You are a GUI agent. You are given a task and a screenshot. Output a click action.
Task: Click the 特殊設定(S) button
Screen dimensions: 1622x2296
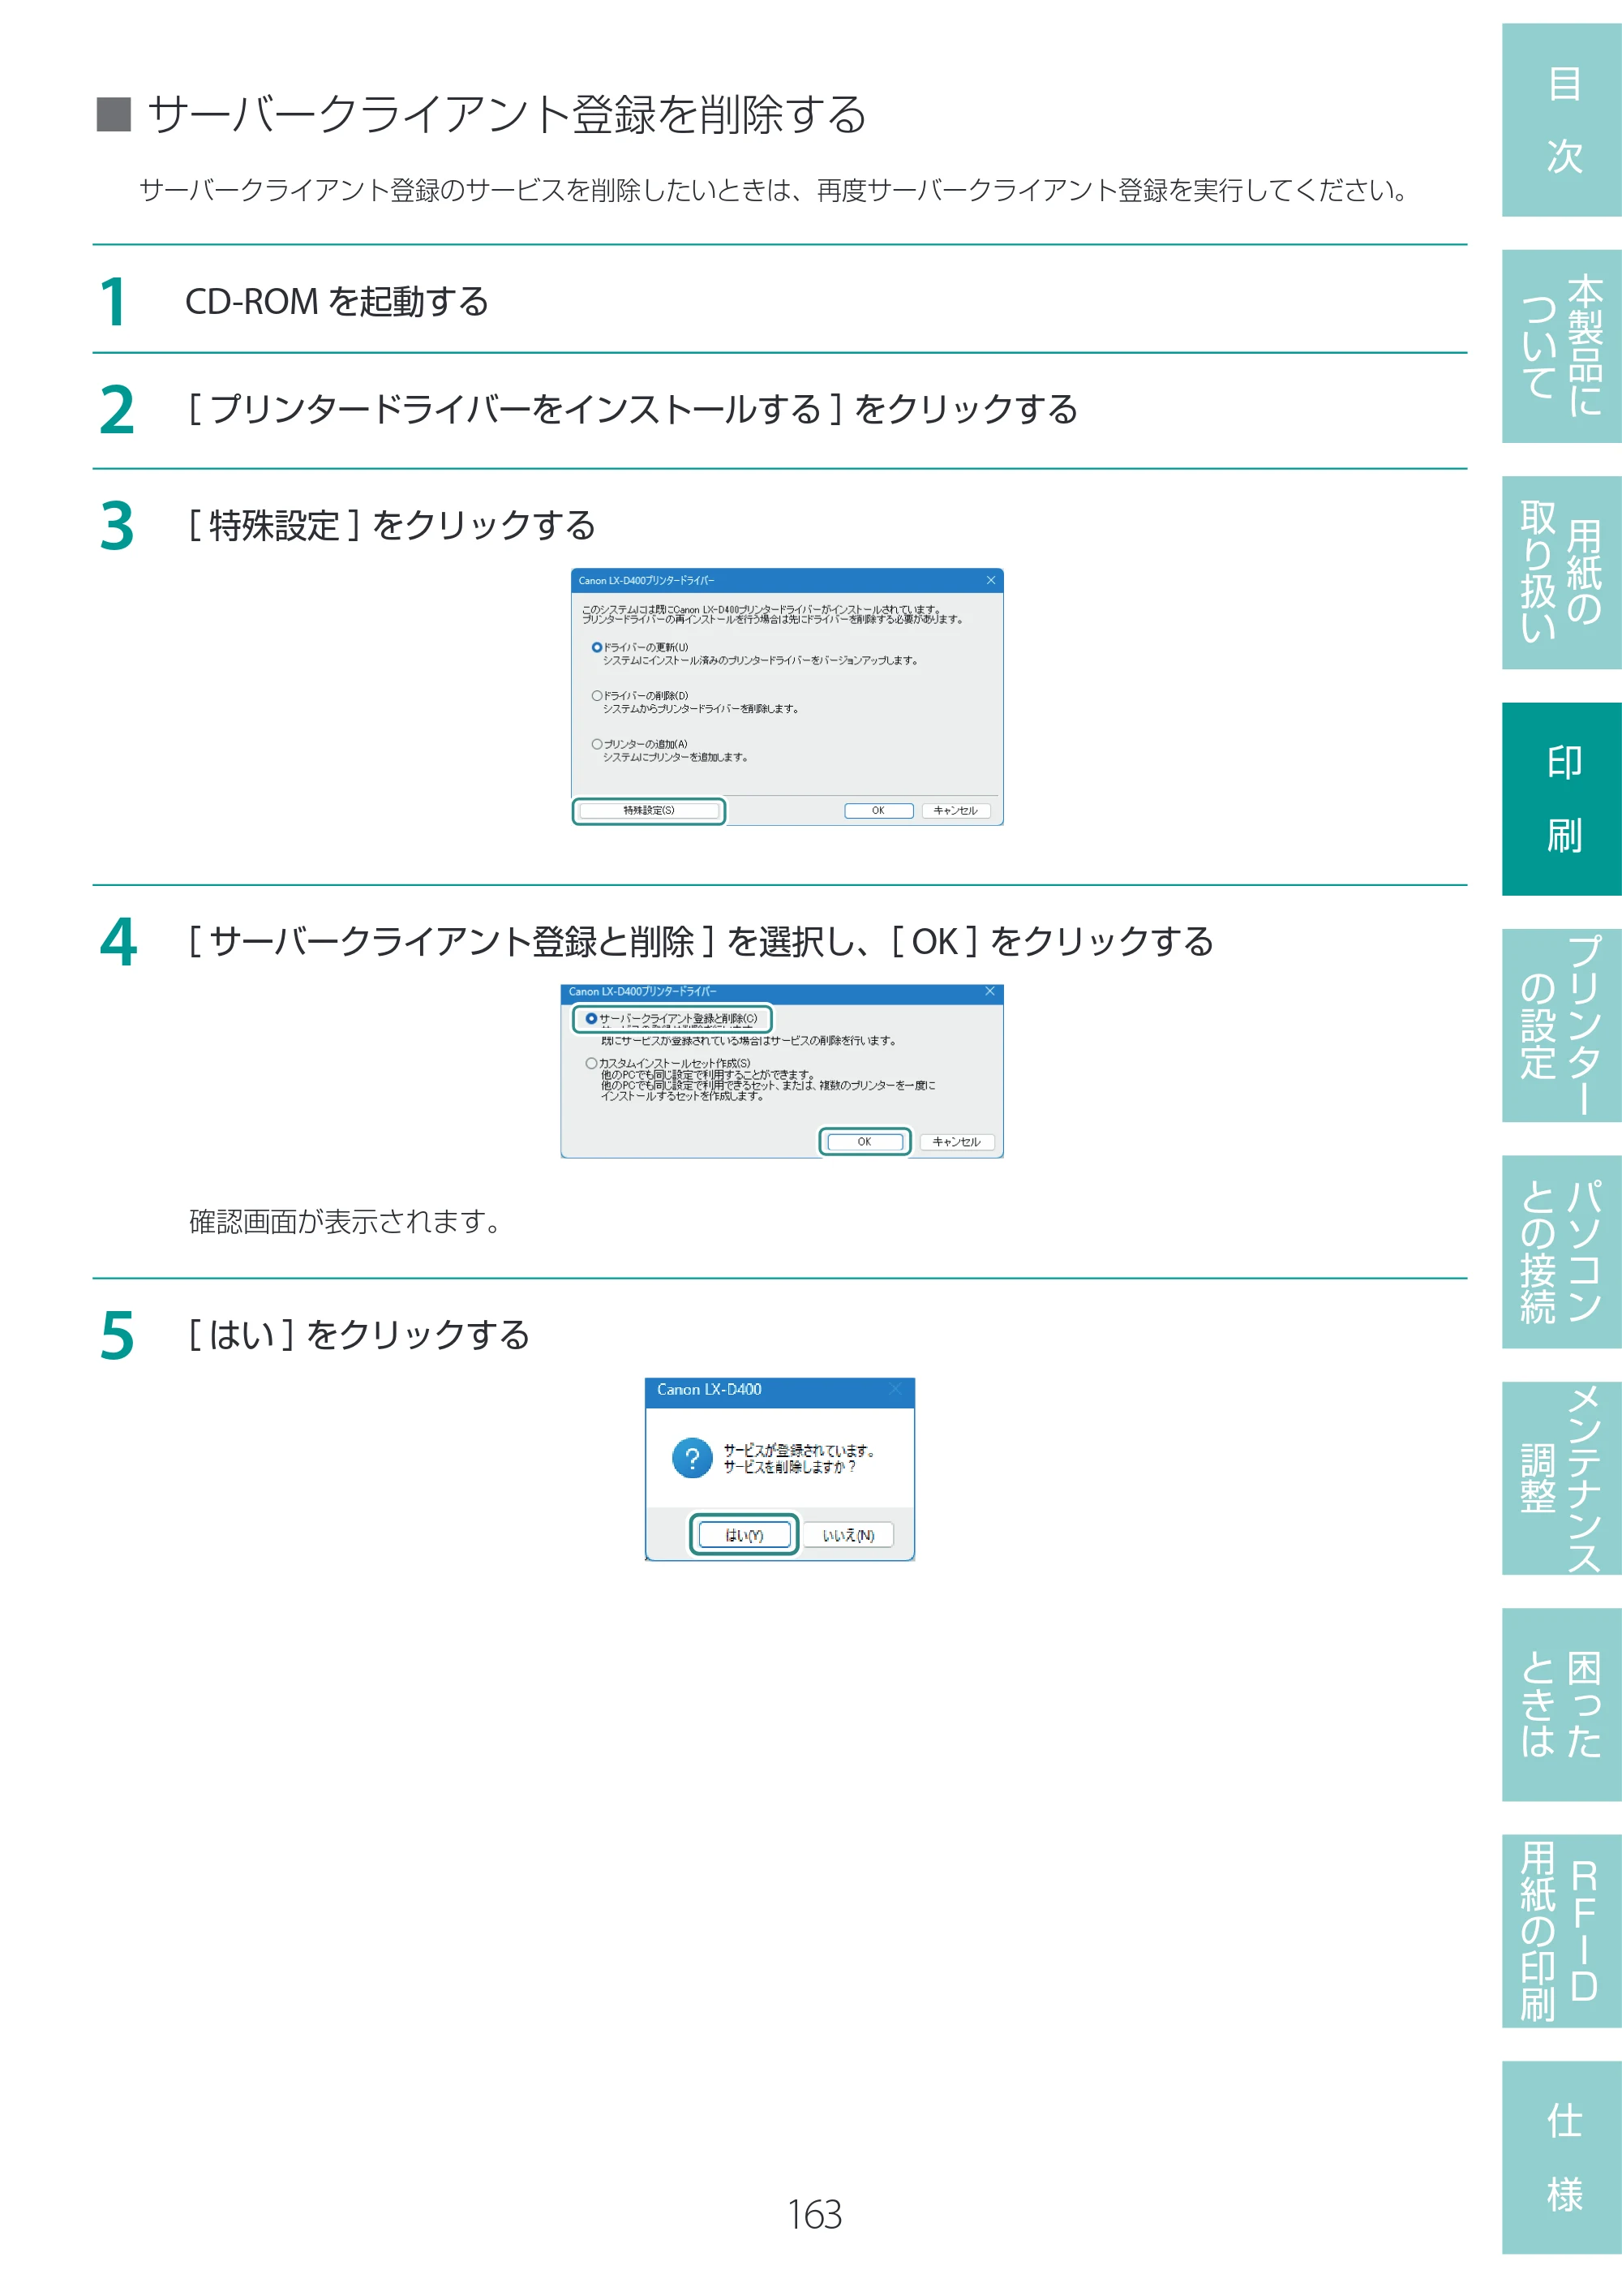pyautogui.click(x=649, y=810)
